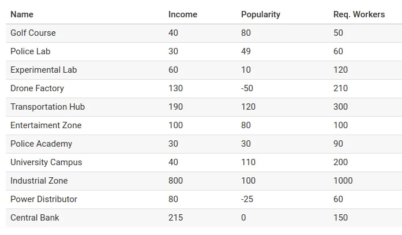Select the Police Academy entry
Screen dimensions: 402x235
[42, 144]
